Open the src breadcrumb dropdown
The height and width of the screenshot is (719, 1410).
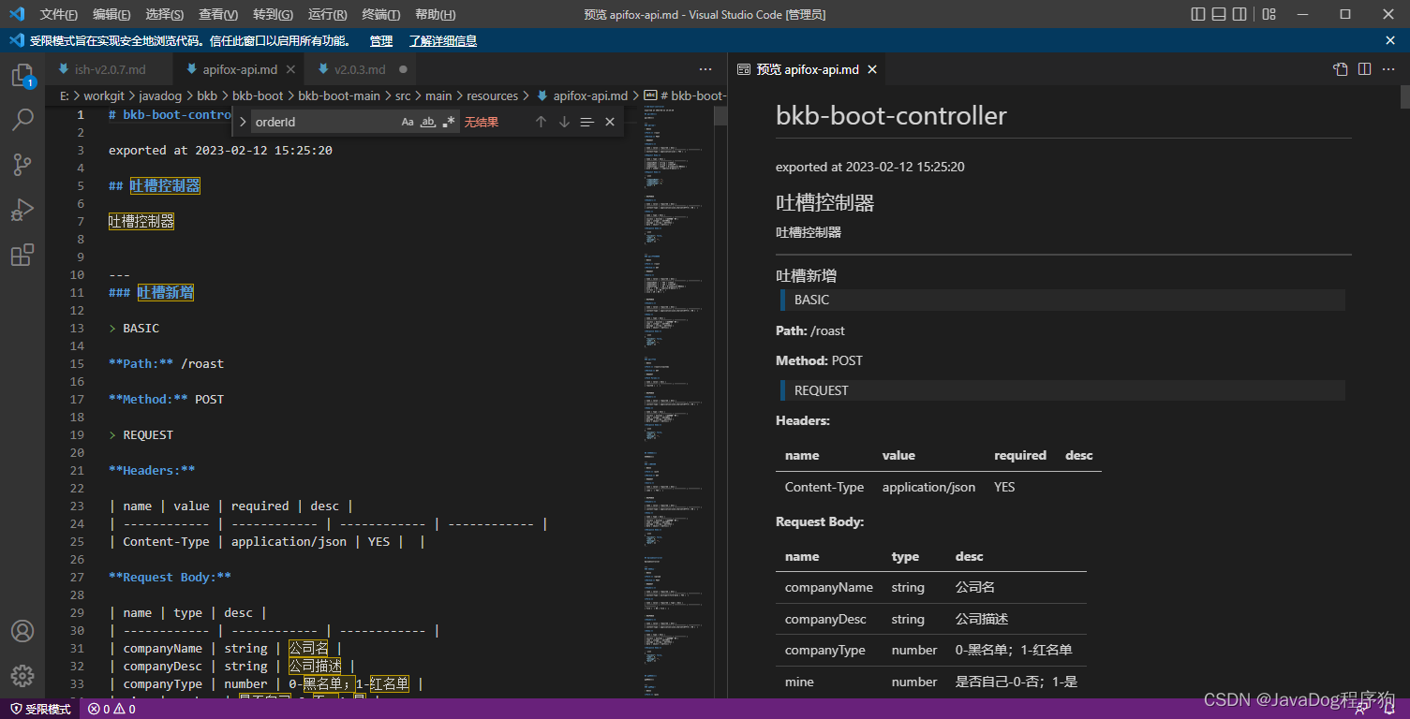403,95
